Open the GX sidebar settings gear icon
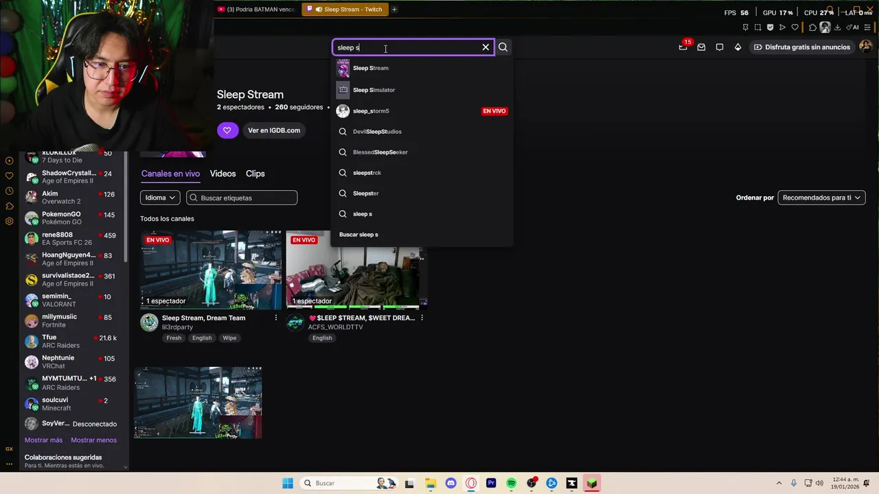Image resolution: width=879 pixels, height=494 pixels. coord(9,222)
